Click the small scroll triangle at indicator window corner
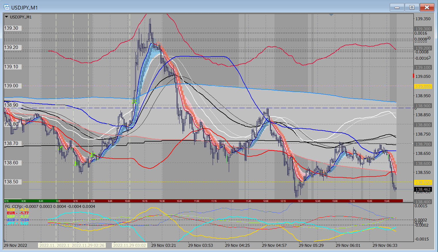 point(5,240)
